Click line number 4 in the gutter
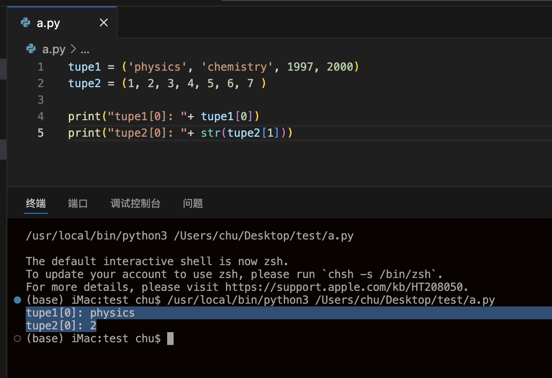The image size is (552, 378). [41, 117]
